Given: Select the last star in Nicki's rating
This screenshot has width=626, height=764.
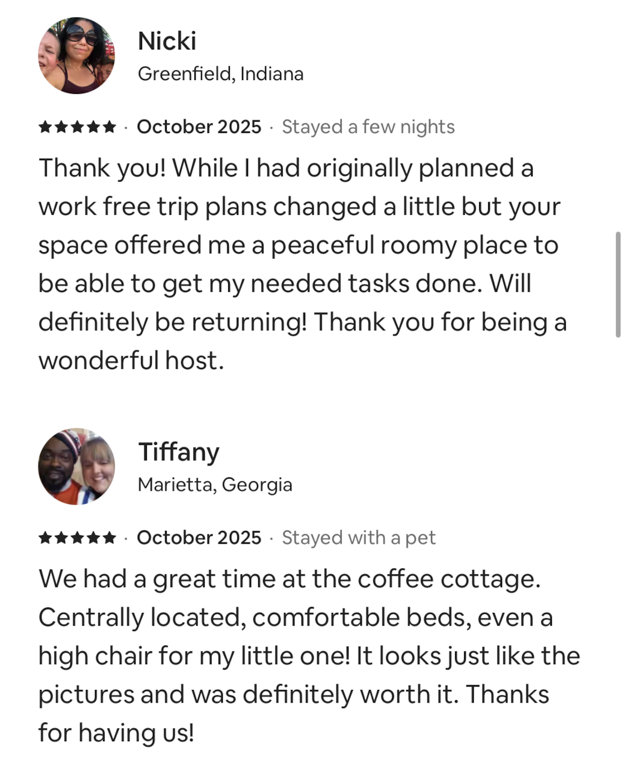Looking at the screenshot, I should click(x=109, y=127).
